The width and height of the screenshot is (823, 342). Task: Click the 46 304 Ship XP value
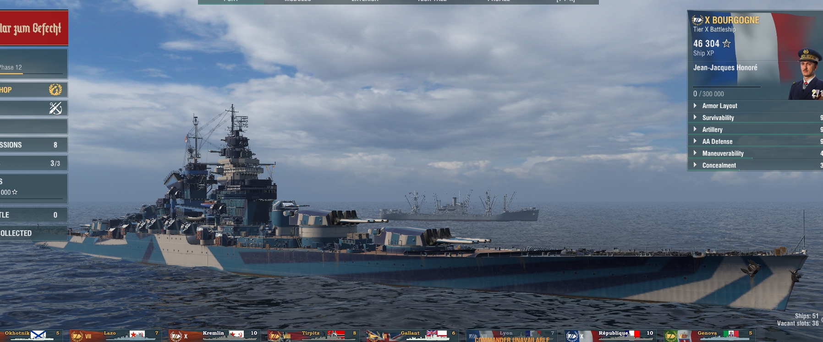click(x=706, y=43)
